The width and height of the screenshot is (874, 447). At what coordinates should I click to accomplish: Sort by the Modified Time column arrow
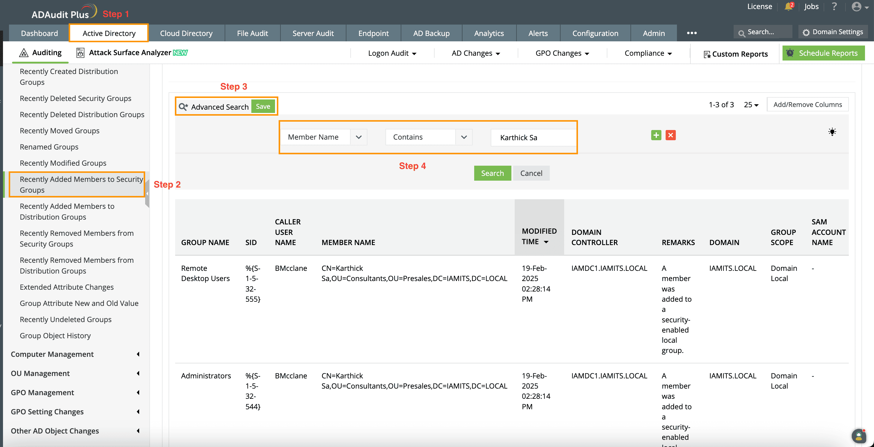pyautogui.click(x=546, y=242)
